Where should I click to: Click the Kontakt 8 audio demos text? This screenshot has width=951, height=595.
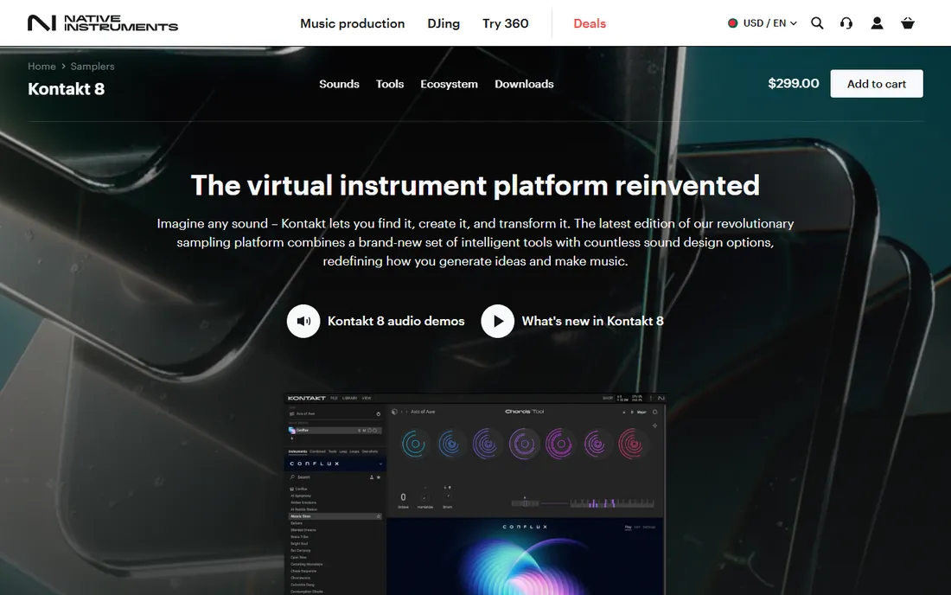(396, 321)
